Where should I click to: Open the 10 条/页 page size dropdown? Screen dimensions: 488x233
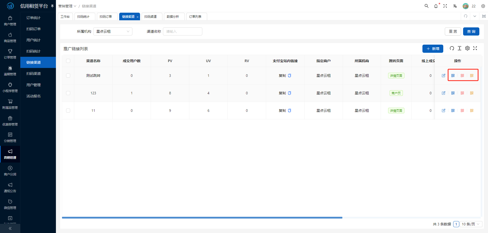pyautogui.click(x=471, y=224)
